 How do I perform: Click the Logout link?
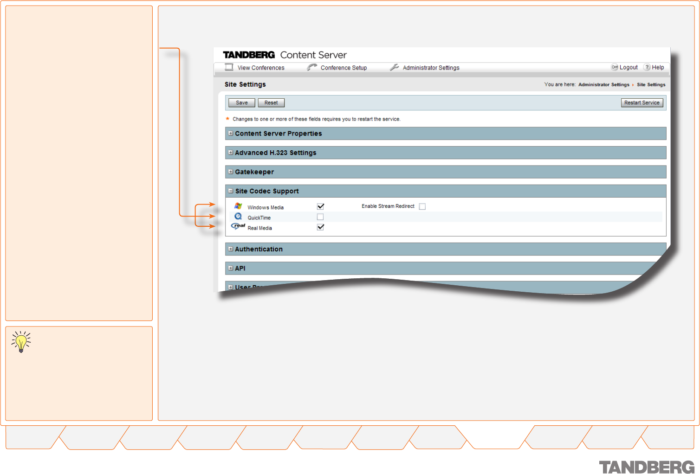pyautogui.click(x=629, y=67)
